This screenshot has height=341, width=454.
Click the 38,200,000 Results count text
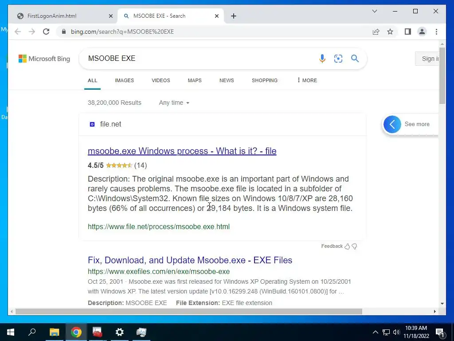coord(114,103)
